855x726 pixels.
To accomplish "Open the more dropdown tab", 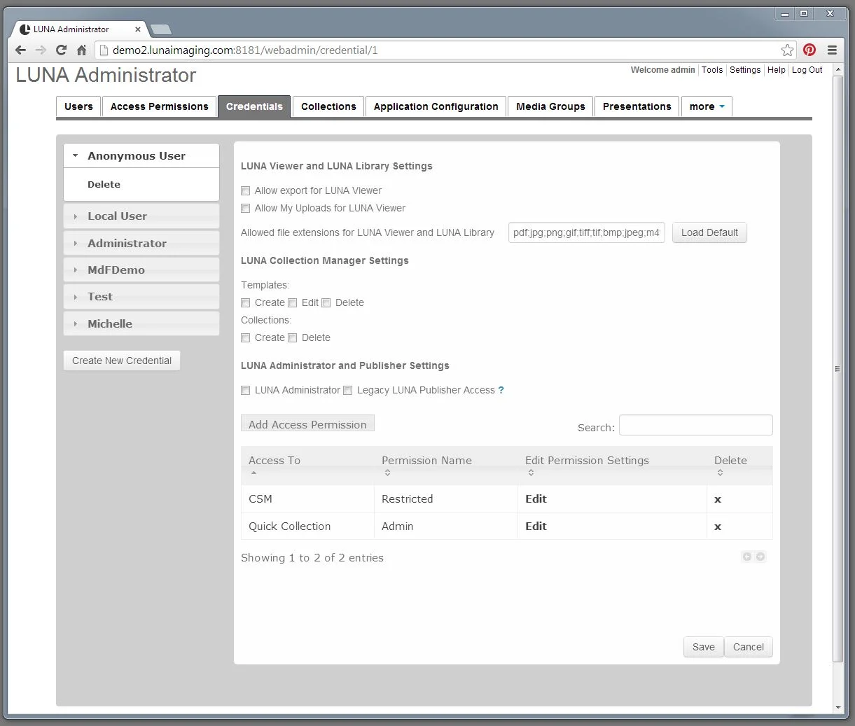I will 707,106.
